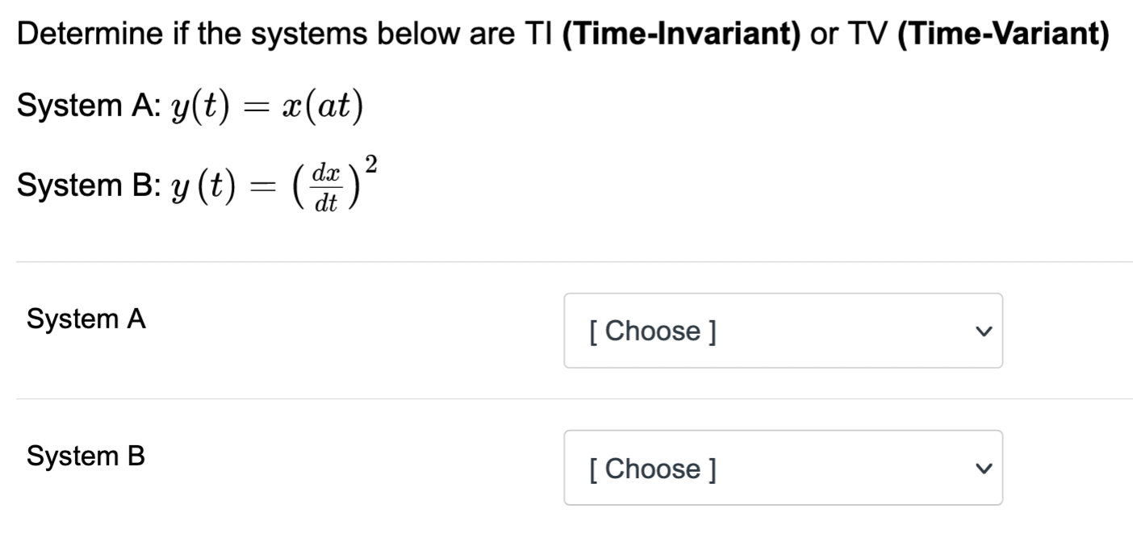Click the divider line between System A and B
Viewport: 1133px width, 542px height.
pyautogui.click(x=565, y=396)
